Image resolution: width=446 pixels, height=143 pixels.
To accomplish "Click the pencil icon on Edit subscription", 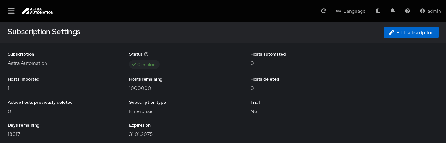I will [391, 32].
